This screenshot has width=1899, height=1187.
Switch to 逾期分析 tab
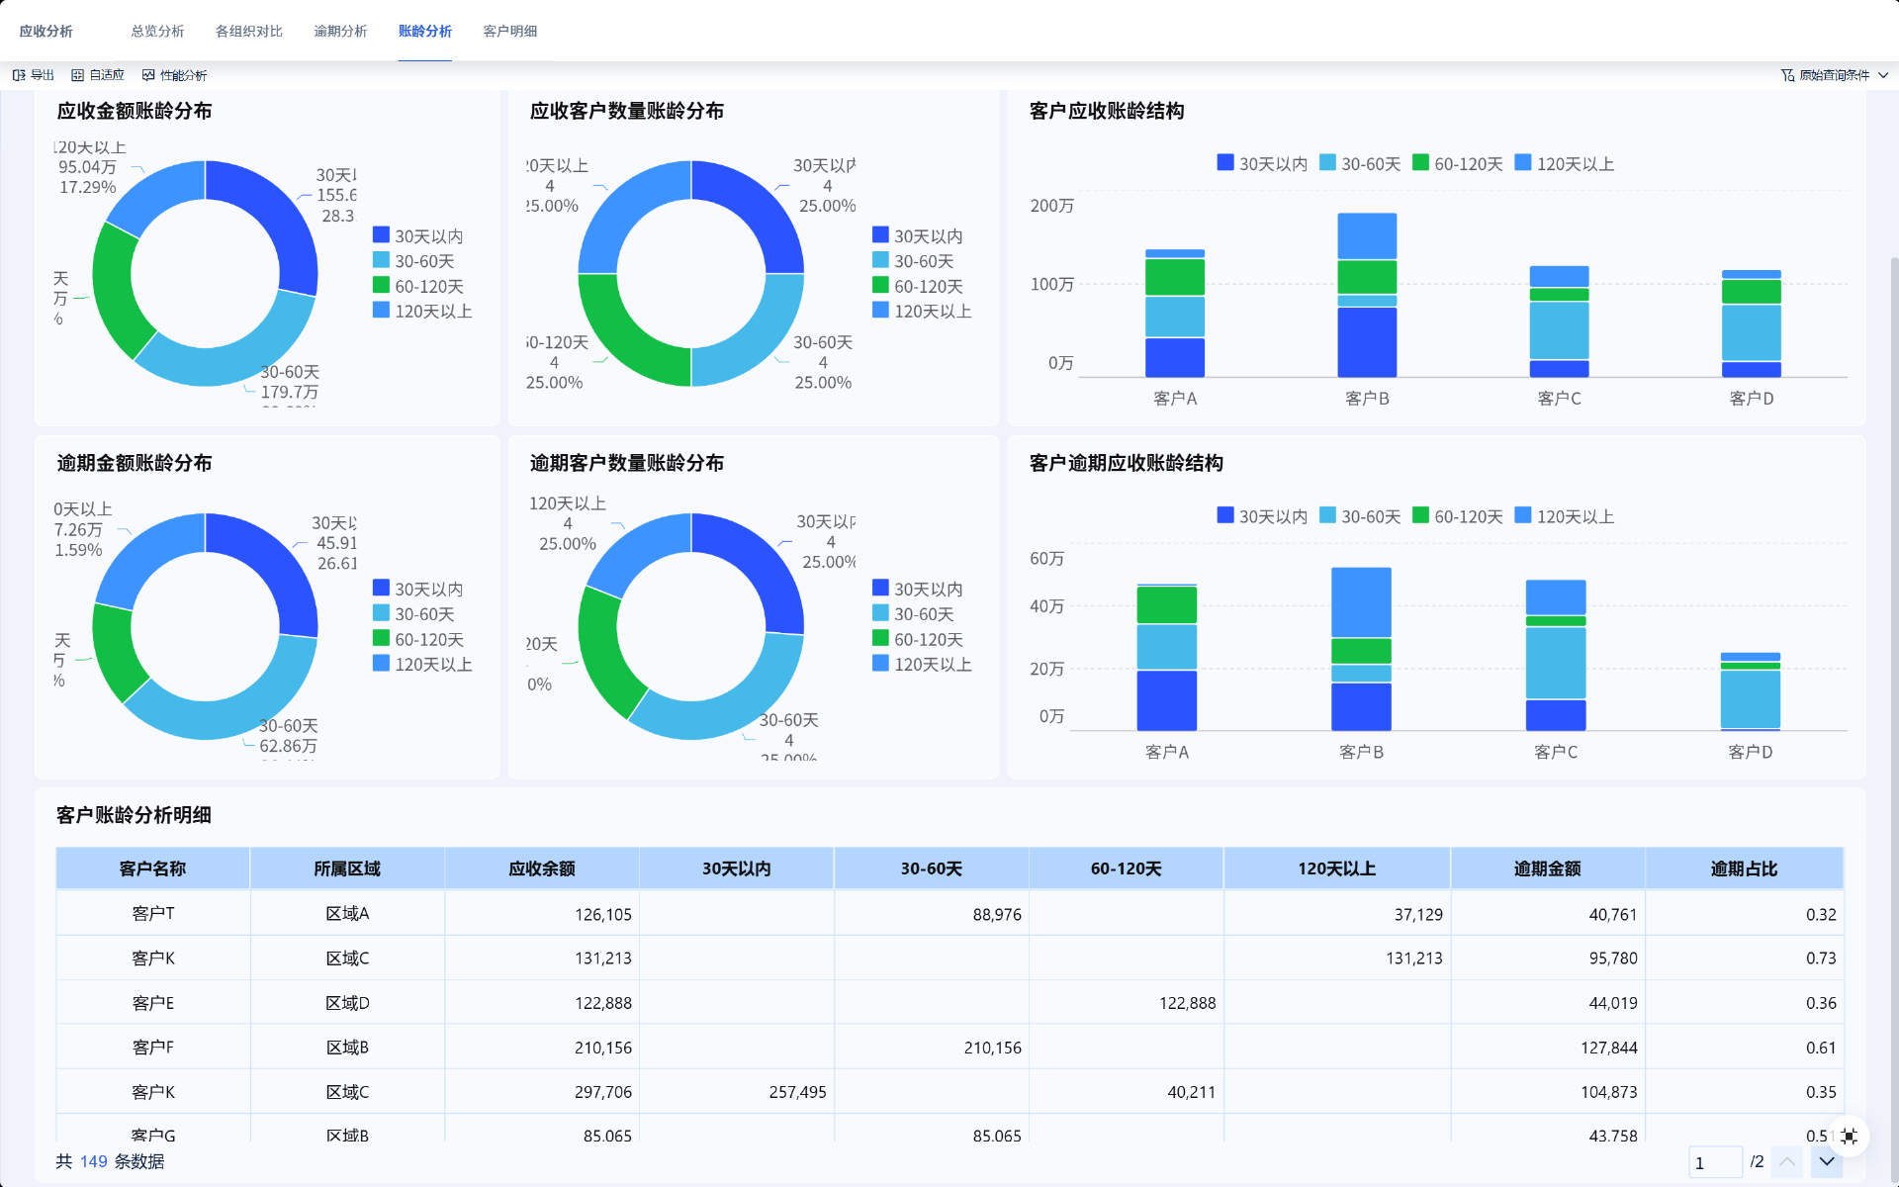(340, 31)
